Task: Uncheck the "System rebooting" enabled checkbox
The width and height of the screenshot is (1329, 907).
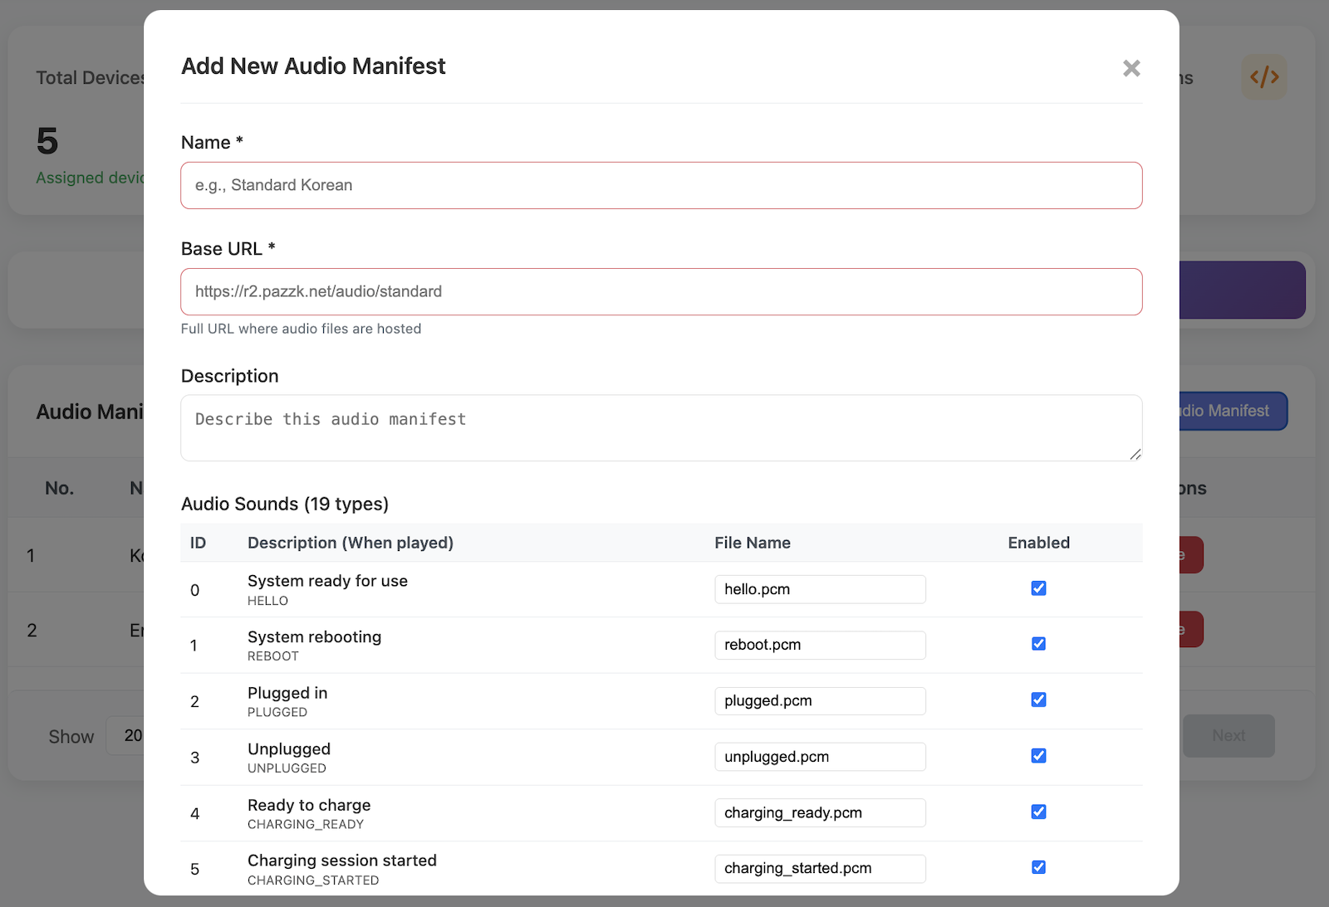Action: pos(1038,643)
